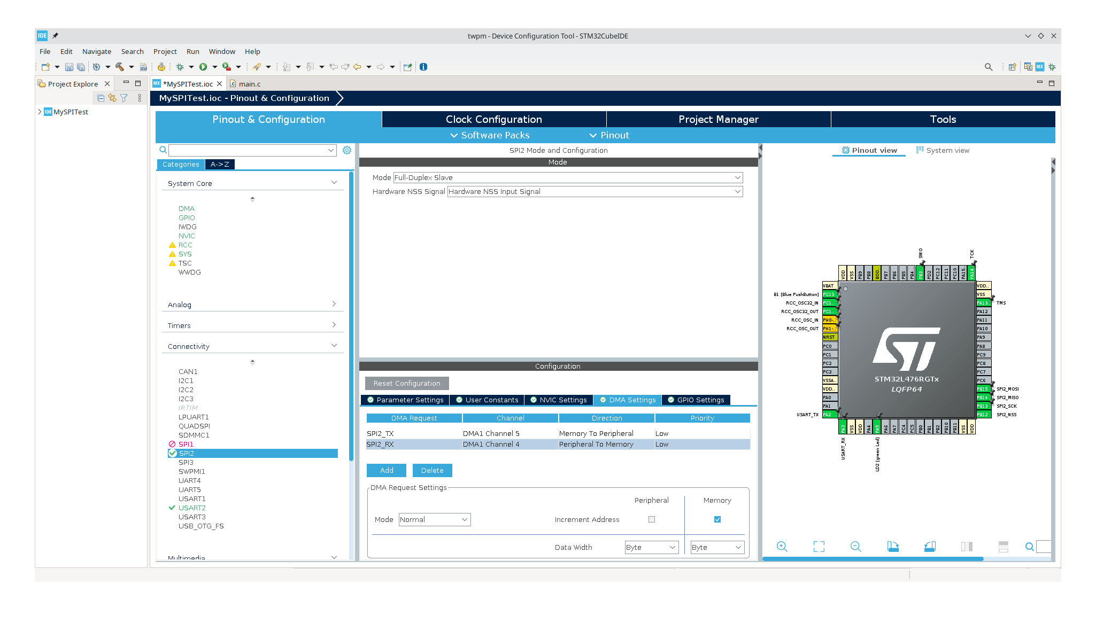
Task: Zoom in on the chip pinout
Action: pyautogui.click(x=782, y=547)
